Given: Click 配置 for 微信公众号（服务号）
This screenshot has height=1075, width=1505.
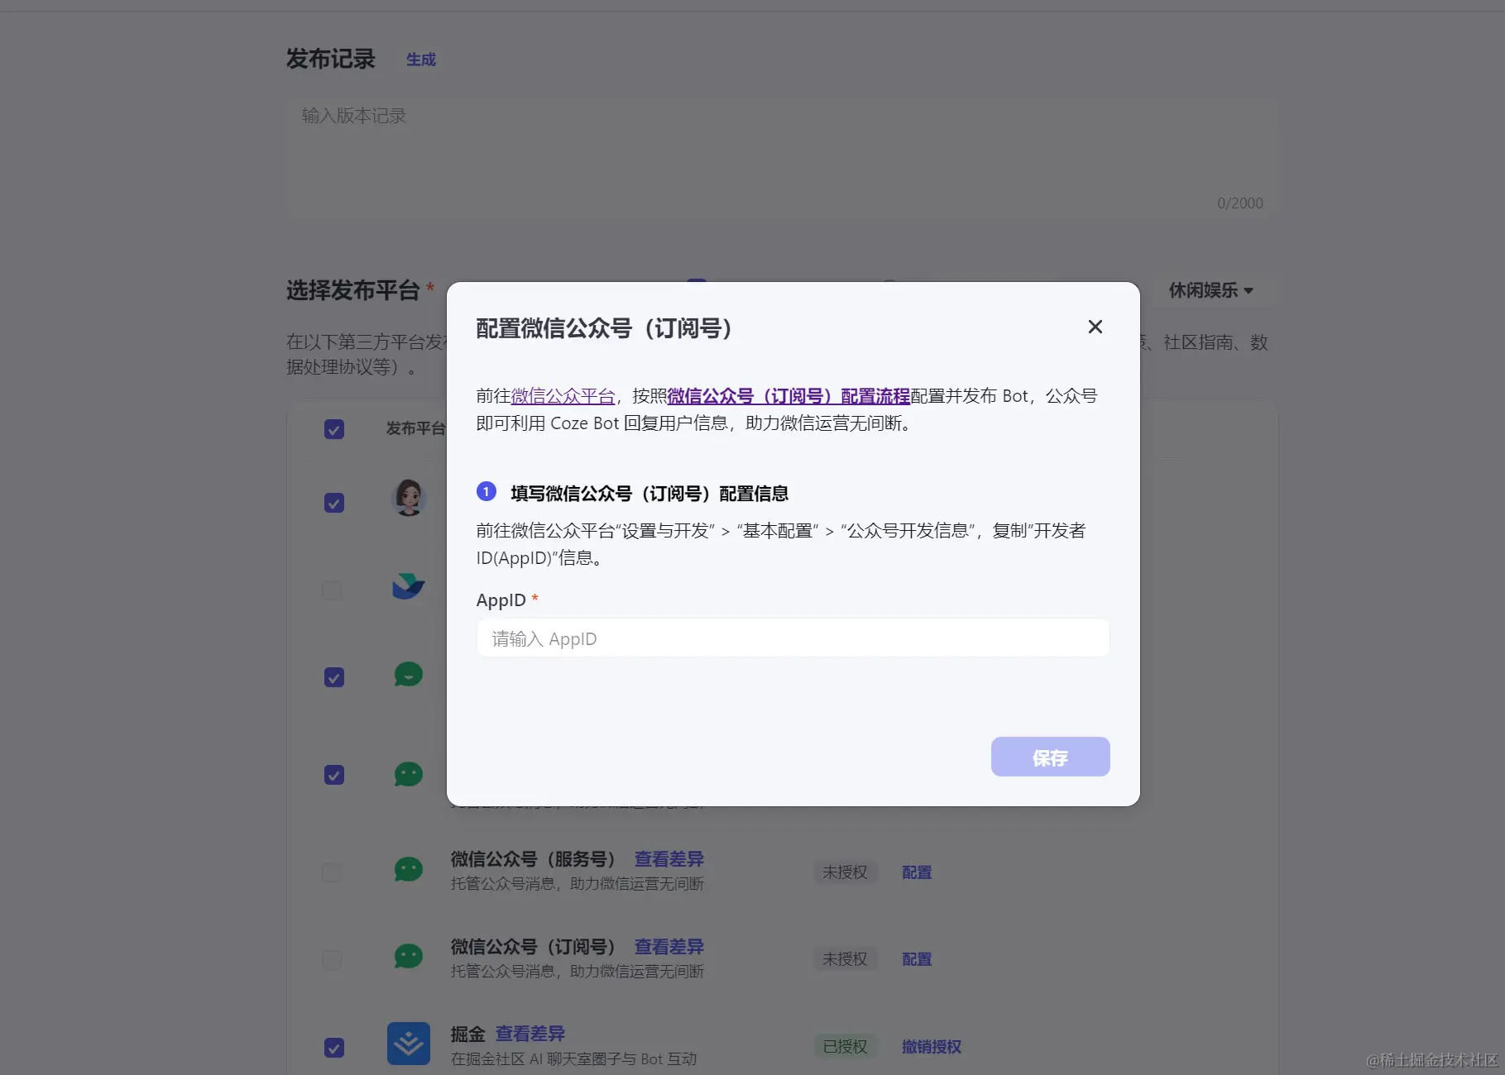Looking at the screenshot, I should pos(917,872).
